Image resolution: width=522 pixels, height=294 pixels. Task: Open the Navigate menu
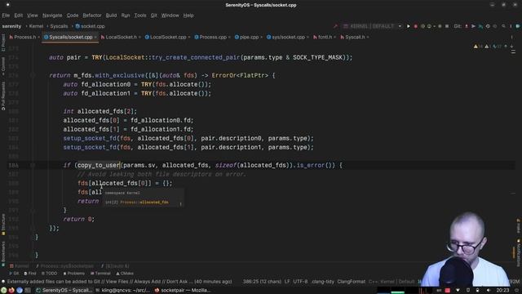click(x=52, y=16)
